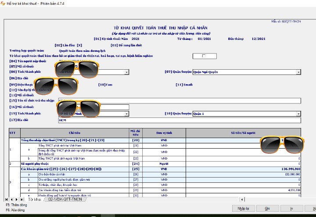This screenshot has width=316, height=217.
Task: Jump to the first sheet with navigation arrow
Action: point(7,199)
